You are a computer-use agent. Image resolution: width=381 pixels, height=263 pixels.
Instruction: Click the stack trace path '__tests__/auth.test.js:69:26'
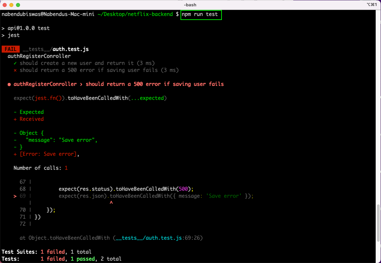click(x=158, y=238)
